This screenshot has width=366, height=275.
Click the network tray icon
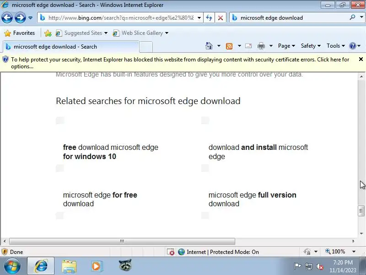[x=308, y=266]
